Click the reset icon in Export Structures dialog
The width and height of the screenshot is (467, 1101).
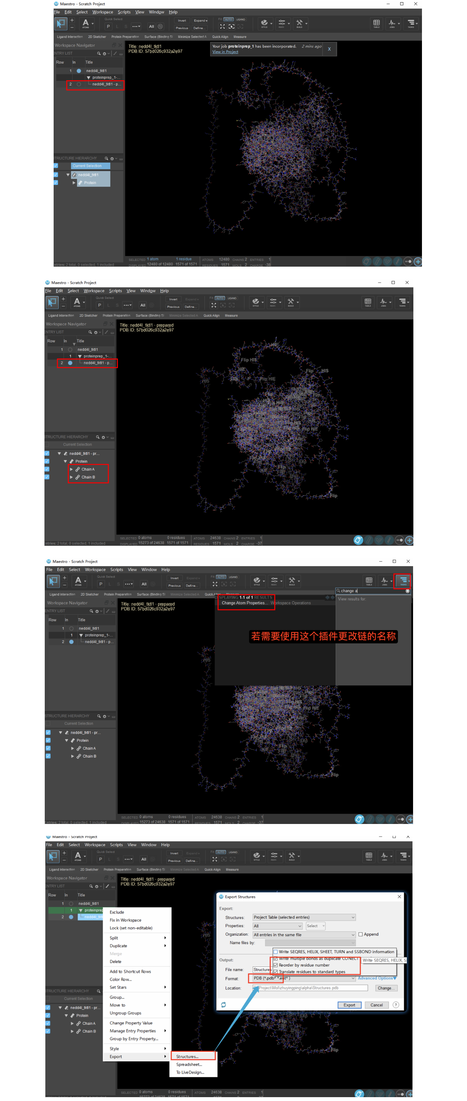pos(223,1005)
